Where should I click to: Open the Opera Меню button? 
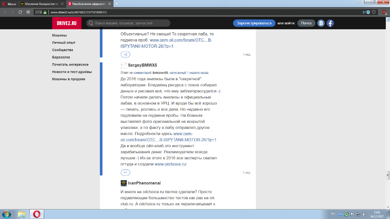pos(9,4)
